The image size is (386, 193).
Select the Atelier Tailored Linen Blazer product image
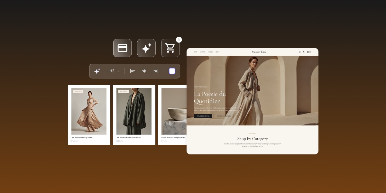134,111
